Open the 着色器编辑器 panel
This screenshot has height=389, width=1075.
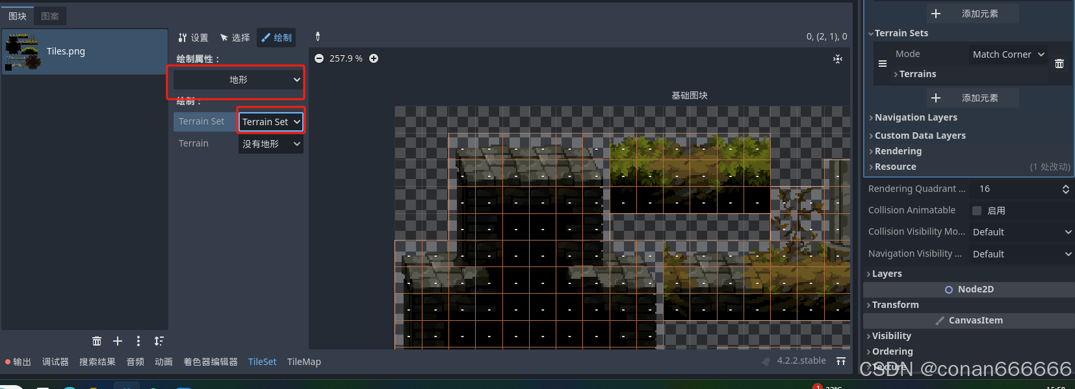pyautogui.click(x=211, y=362)
